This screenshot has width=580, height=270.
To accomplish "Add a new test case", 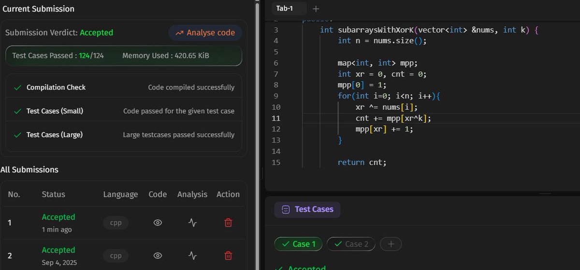I will (391, 244).
